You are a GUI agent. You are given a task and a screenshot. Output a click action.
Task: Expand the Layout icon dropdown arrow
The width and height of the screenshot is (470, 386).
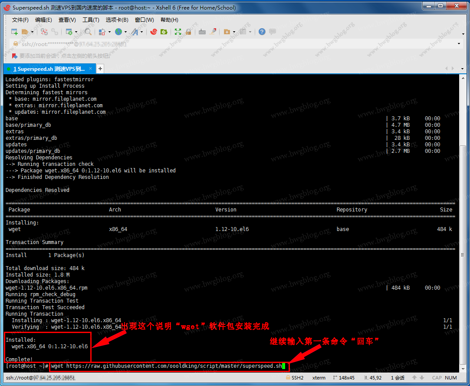click(250, 32)
